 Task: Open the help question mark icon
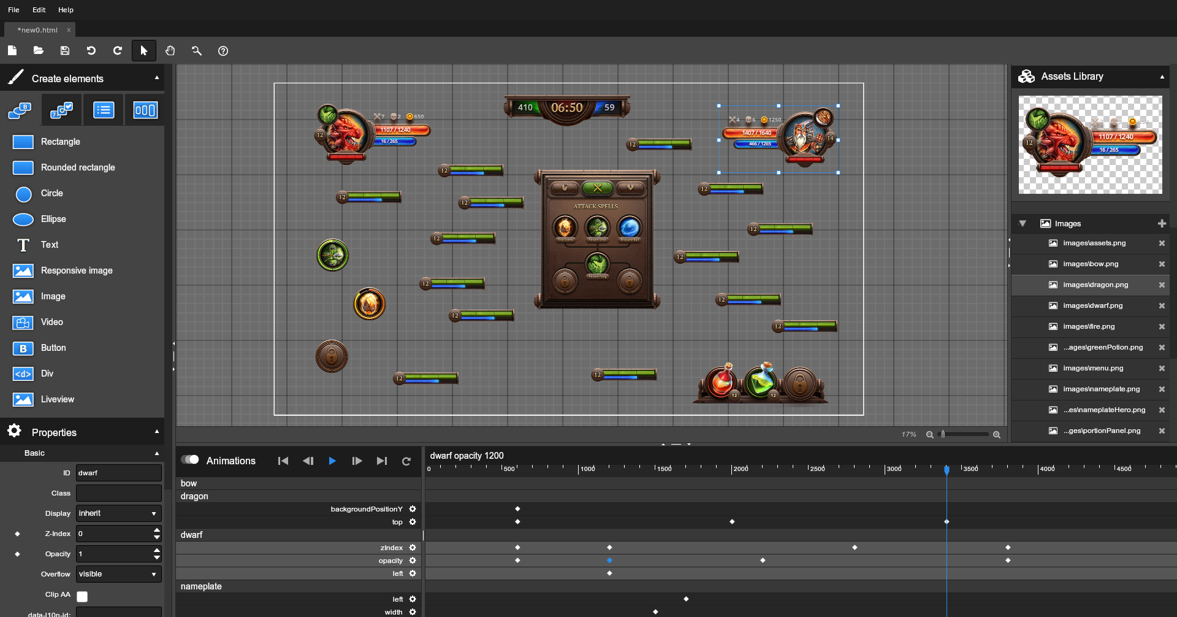tap(223, 51)
